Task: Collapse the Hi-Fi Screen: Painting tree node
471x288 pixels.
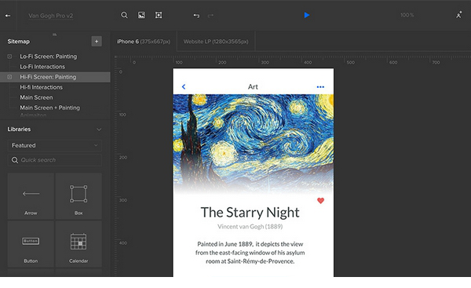Action: tap(9, 77)
